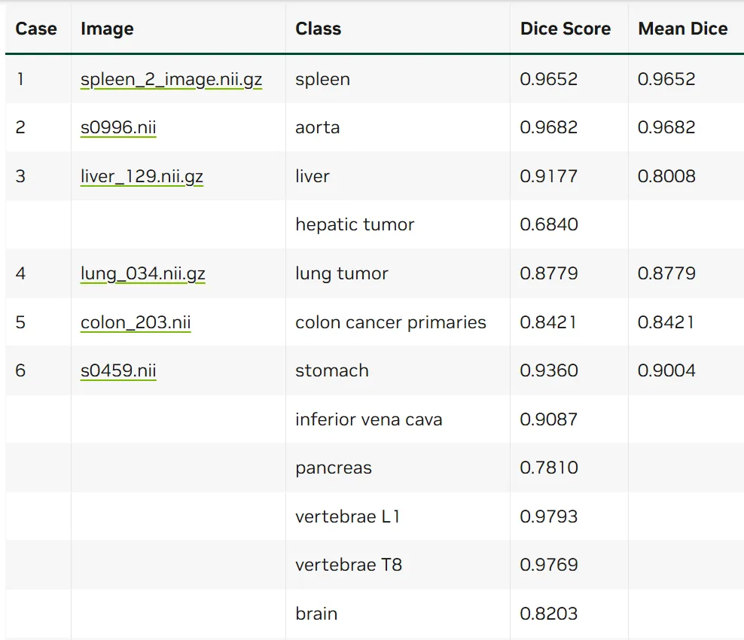This screenshot has width=744, height=640.
Task: Click the Case column header
Action: tap(36, 29)
